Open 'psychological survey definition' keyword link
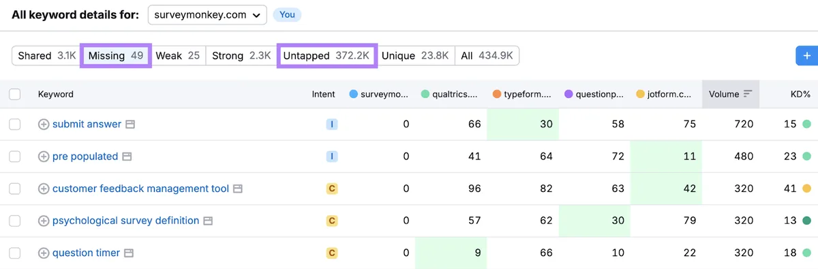818x269 pixels. tap(125, 221)
